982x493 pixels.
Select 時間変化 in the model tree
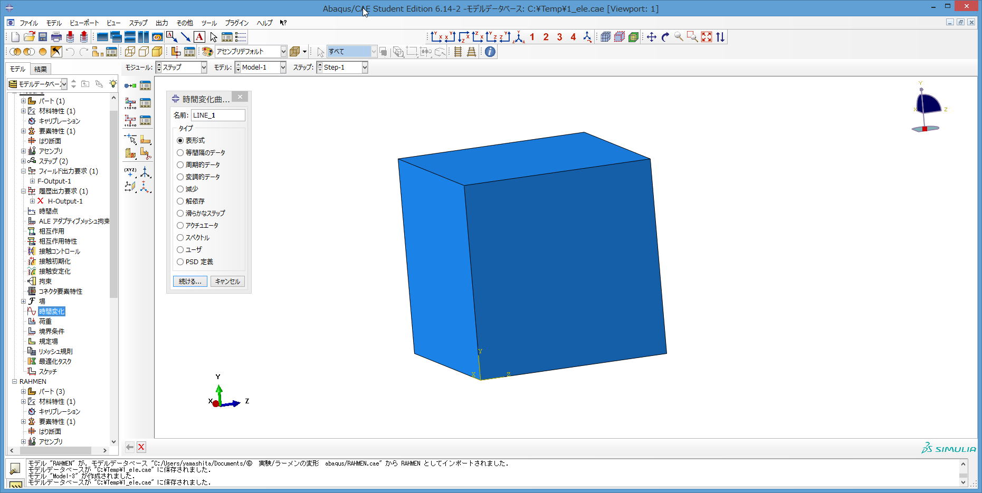52,312
